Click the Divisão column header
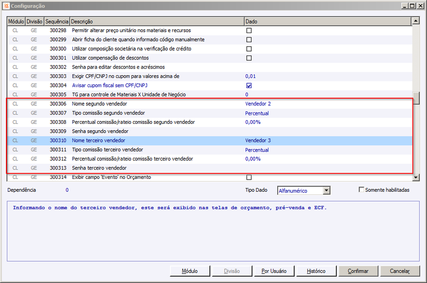427x283 pixels. tap(34, 21)
